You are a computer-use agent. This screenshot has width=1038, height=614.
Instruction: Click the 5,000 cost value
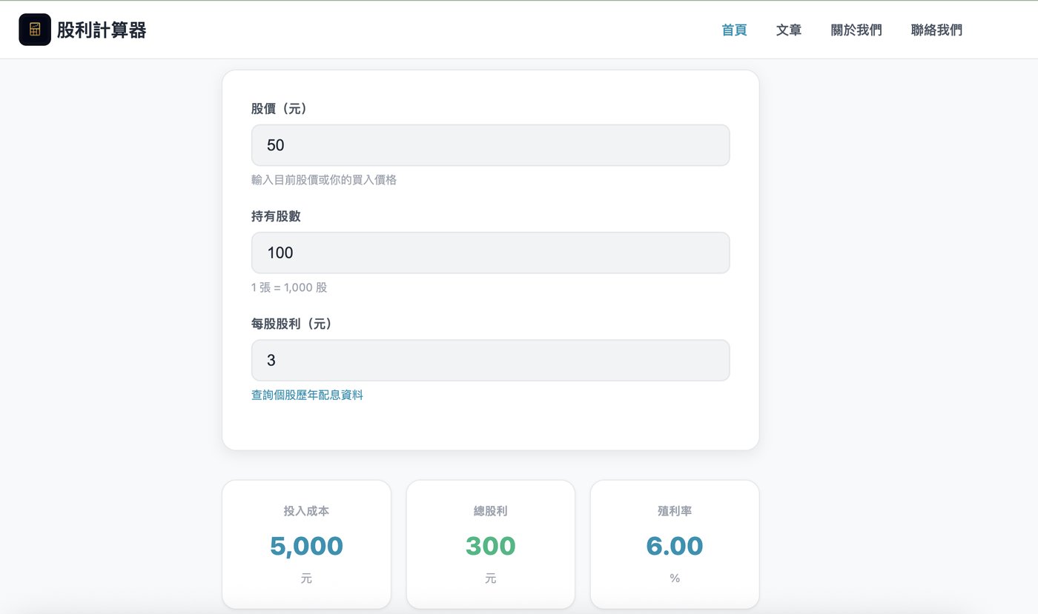[x=306, y=546]
